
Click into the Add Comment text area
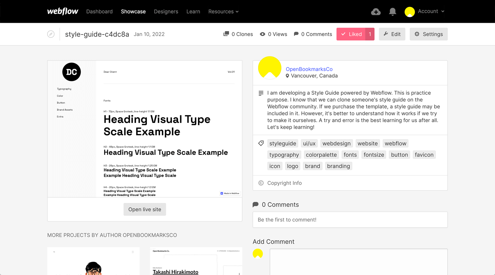click(359, 262)
